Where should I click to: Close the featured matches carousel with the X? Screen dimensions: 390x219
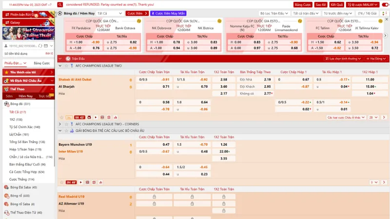(x=385, y=20)
